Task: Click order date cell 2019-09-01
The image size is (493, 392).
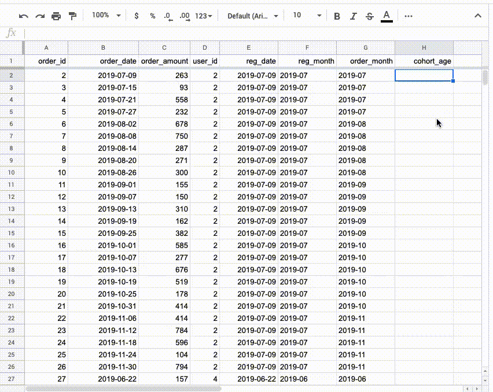Action: 103,184
